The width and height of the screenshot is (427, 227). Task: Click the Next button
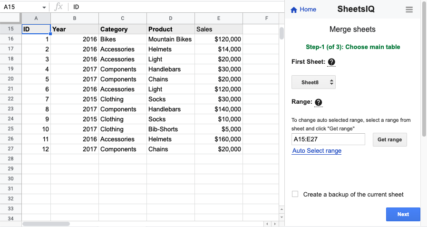tap(403, 214)
